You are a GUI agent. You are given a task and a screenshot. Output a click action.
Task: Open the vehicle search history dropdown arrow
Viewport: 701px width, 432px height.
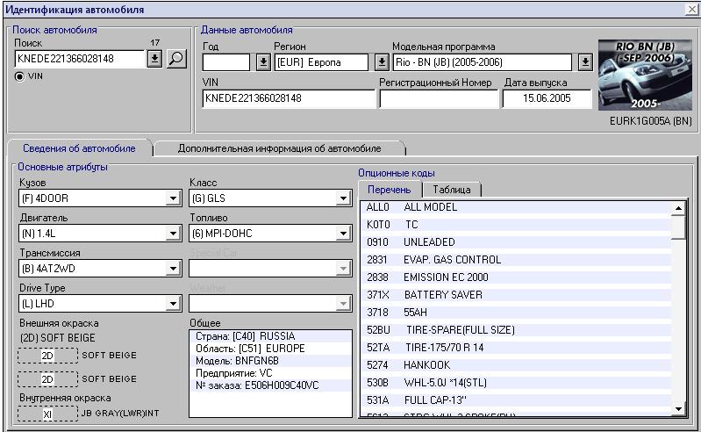pos(154,59)
